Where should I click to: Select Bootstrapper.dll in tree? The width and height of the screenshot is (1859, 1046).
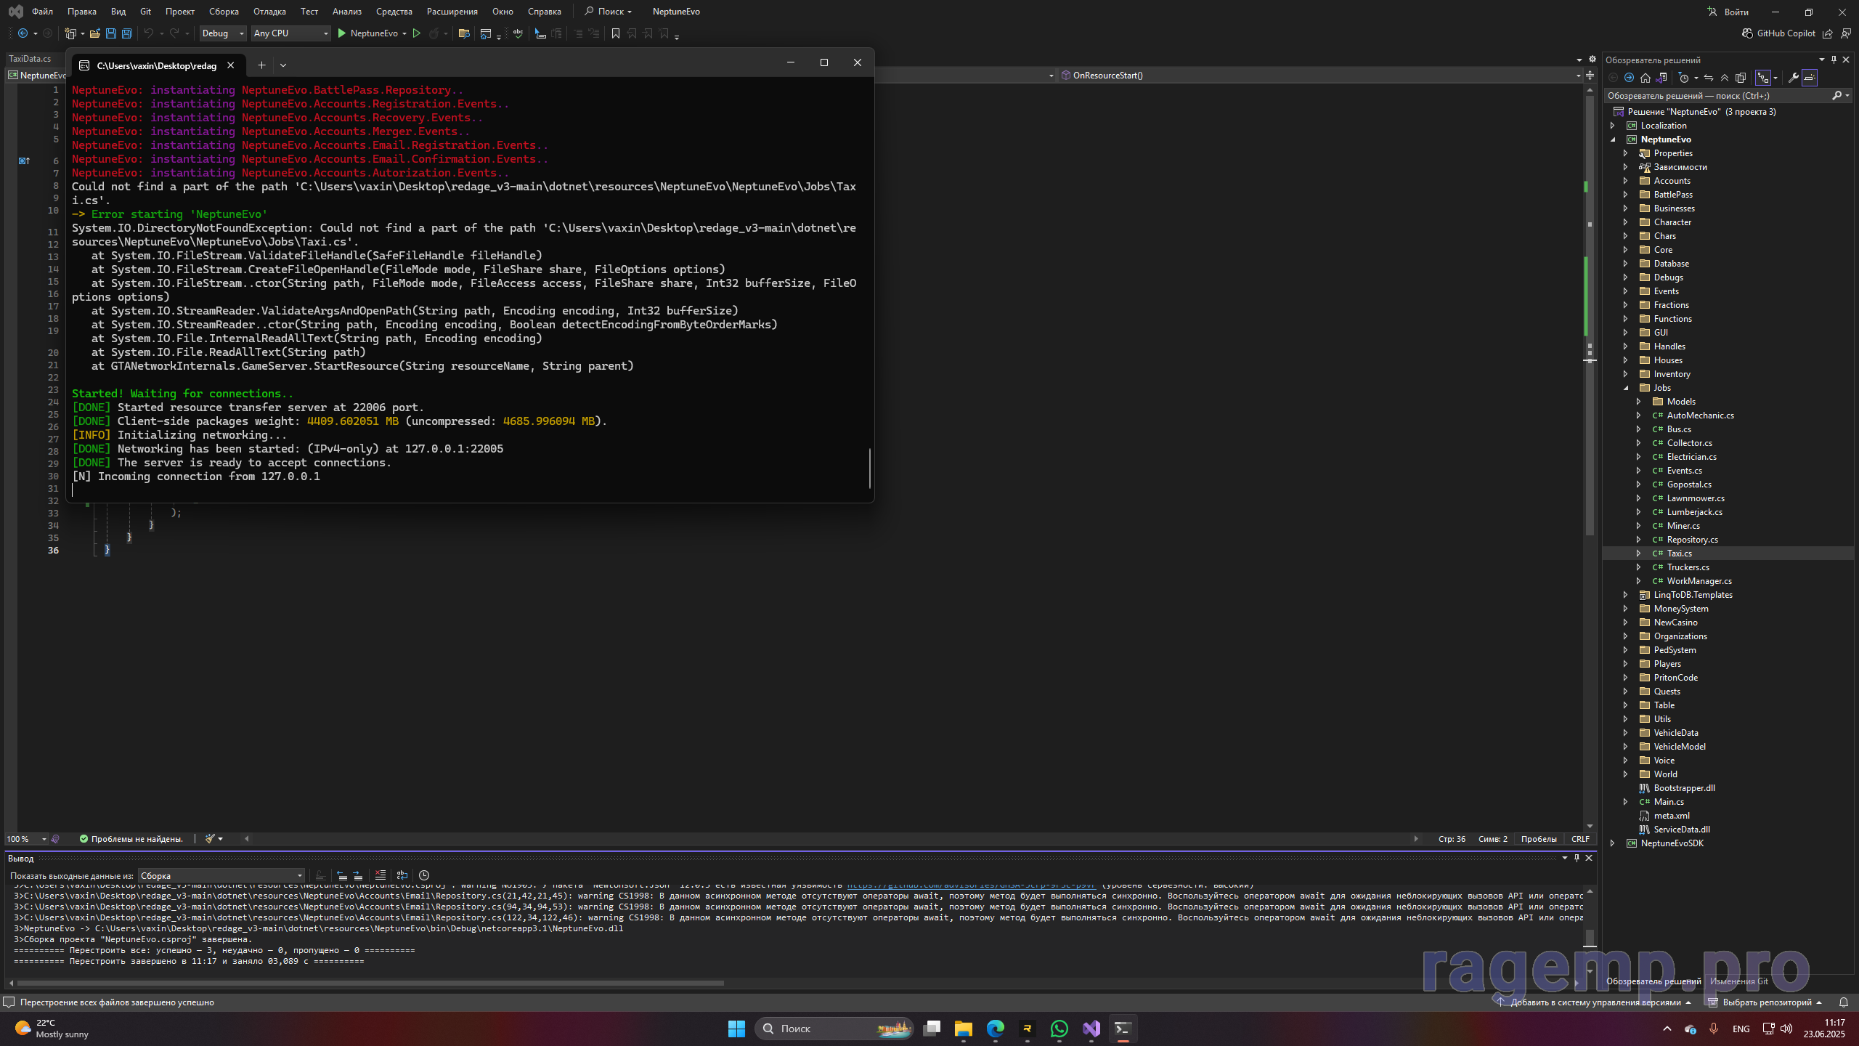[1684, 788]
